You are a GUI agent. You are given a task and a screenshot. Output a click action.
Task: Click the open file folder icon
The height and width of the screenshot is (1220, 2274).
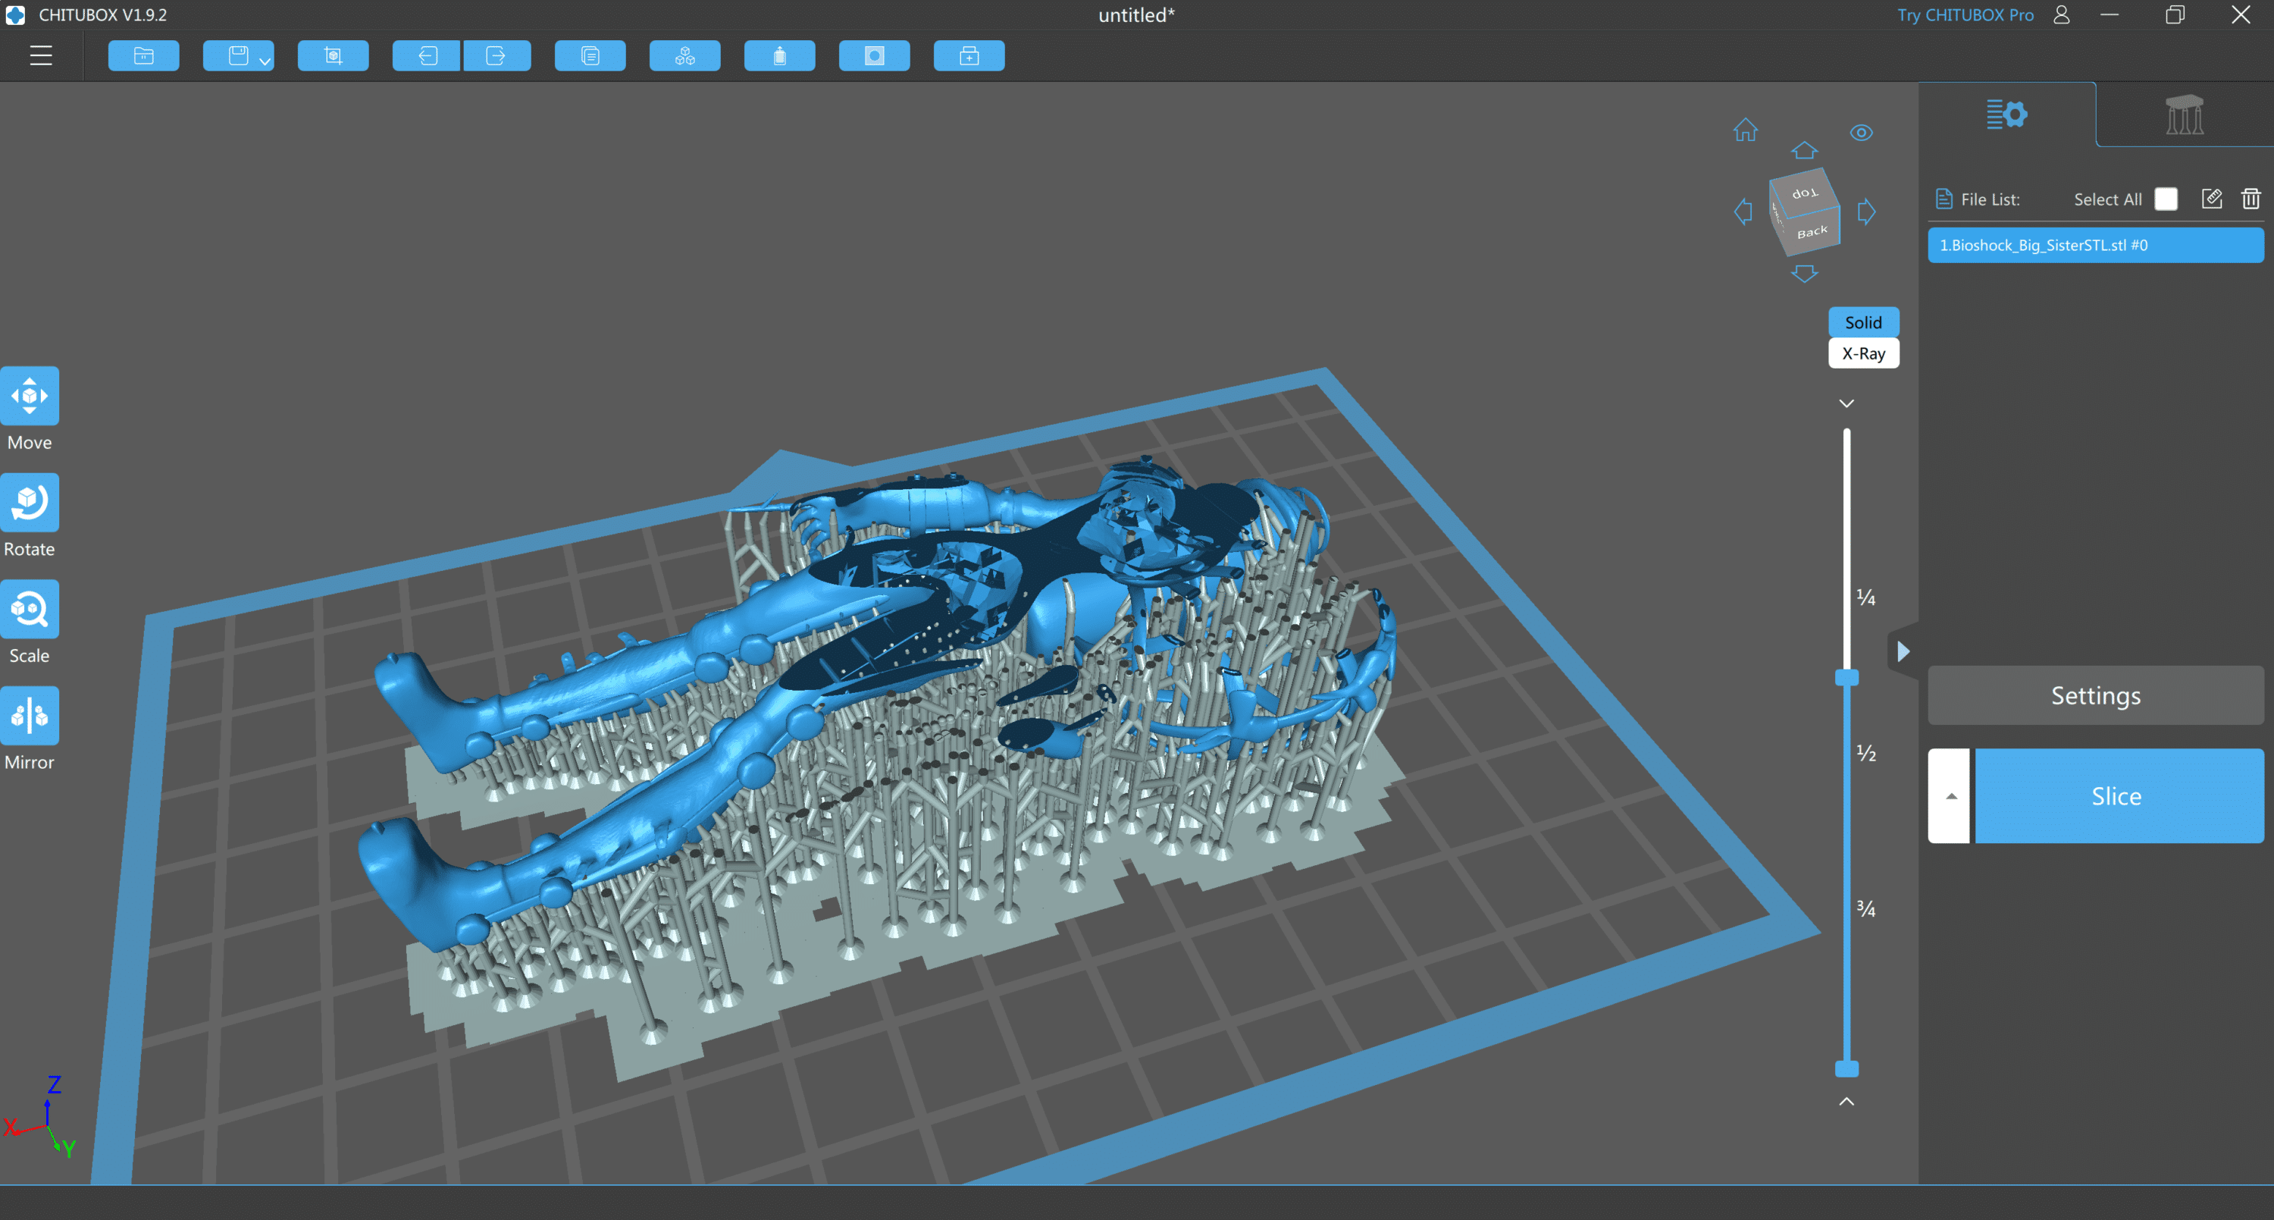pyautogui.click(x=144, y=57)
